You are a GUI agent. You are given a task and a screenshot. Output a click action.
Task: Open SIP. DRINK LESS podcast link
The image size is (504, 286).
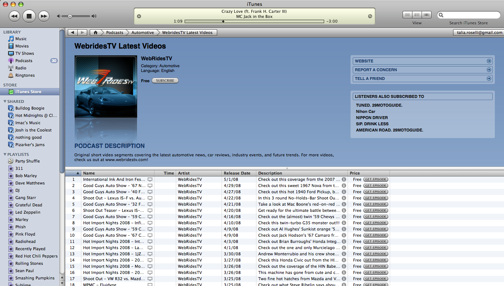click(x=372, y=124)
